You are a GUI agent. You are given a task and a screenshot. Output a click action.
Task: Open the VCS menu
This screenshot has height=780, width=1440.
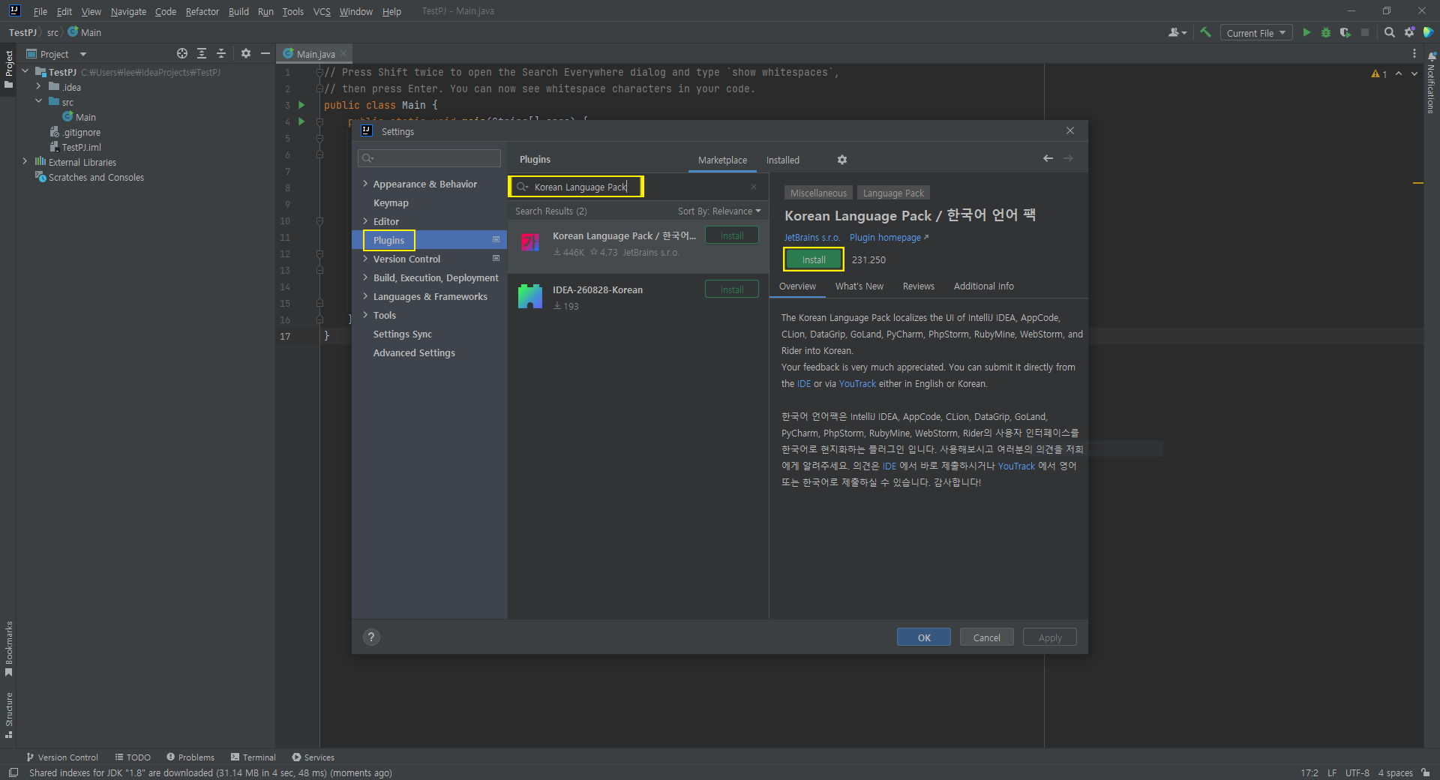(322, 11)
